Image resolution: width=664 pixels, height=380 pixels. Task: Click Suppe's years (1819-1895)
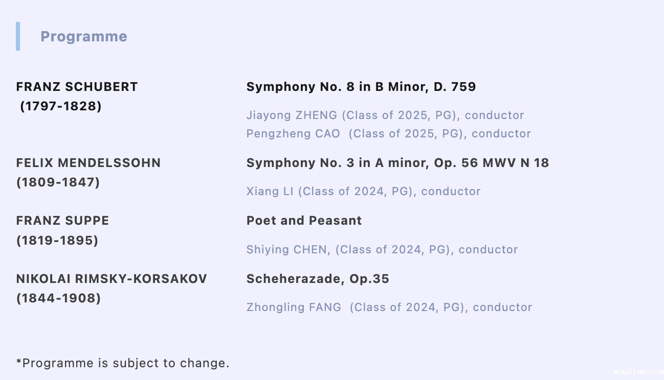click(x=57, y=240)
